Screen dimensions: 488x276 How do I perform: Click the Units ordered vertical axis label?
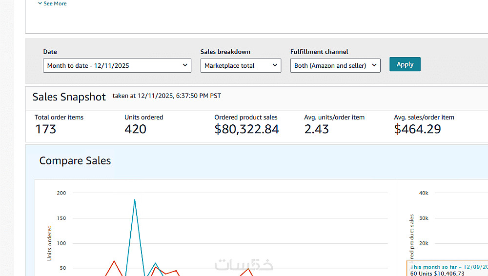pyautogui.click(x=49, y=242)
